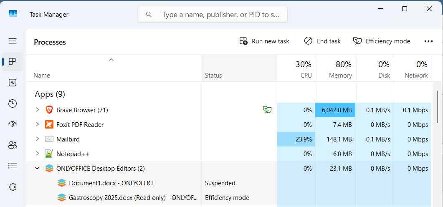
Task: Open App history in sidebar
Action: point(13,103)
